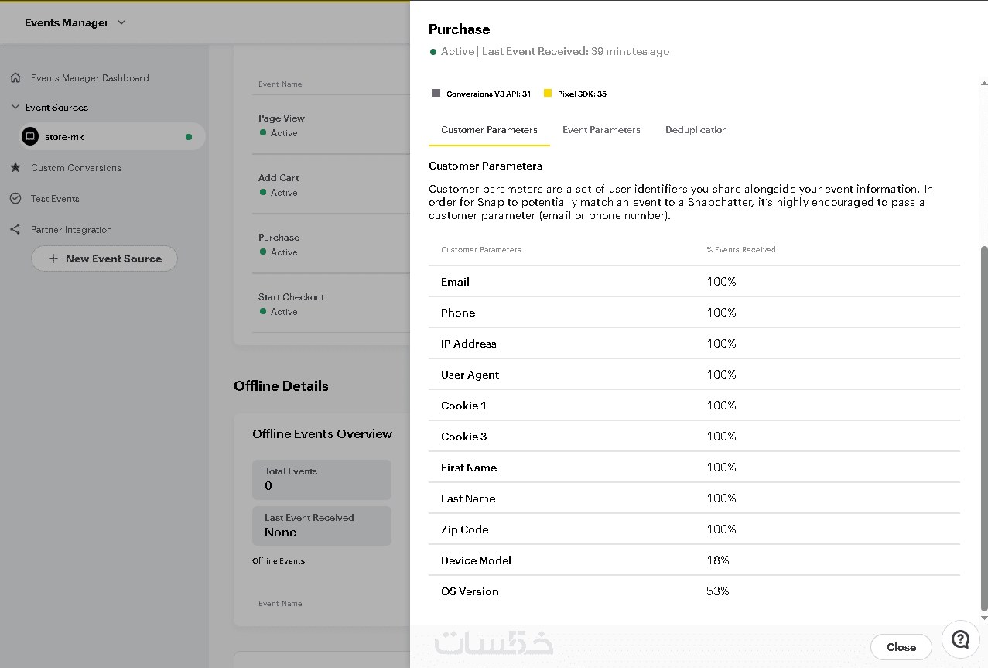Click the store-mk pixel source icon

coord(30,137)
